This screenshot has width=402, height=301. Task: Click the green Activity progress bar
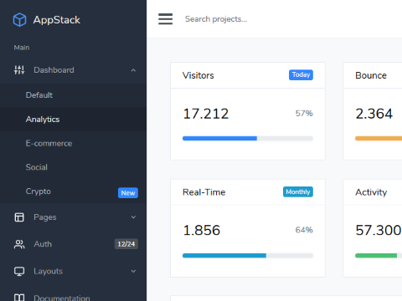376,256
